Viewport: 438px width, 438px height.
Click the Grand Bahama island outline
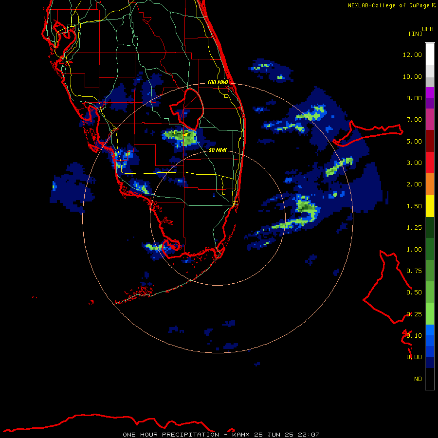point(368,134)
